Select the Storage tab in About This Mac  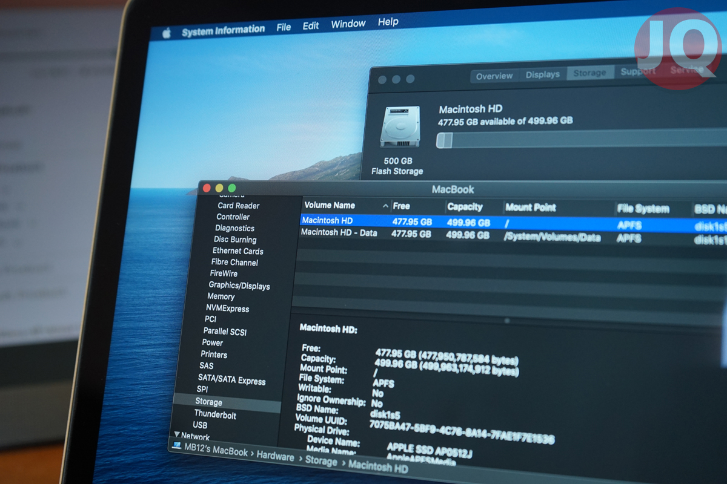[x=590, y=73]
